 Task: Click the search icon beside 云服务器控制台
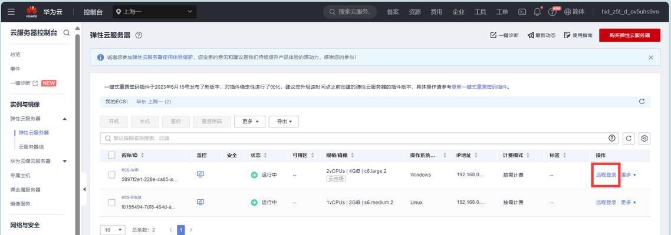tap(66, 32)
